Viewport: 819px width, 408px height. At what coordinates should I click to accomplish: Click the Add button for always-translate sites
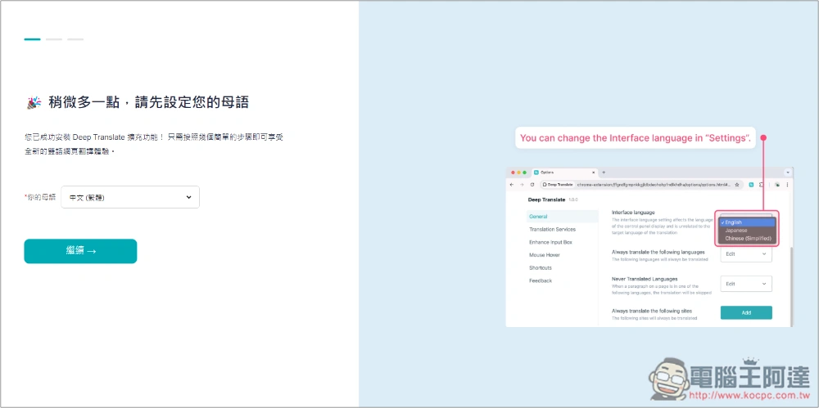746,312
